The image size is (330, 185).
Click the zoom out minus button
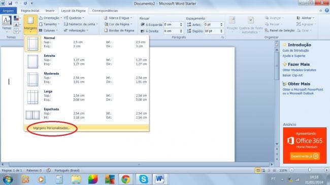(x=292, y=170)
